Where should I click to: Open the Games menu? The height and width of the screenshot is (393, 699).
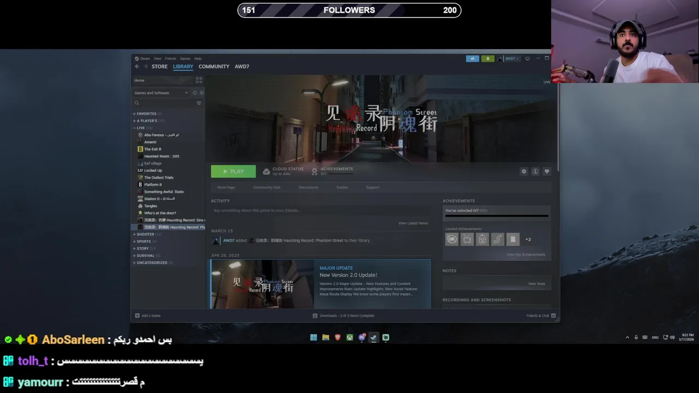click(x=185, y=58)
